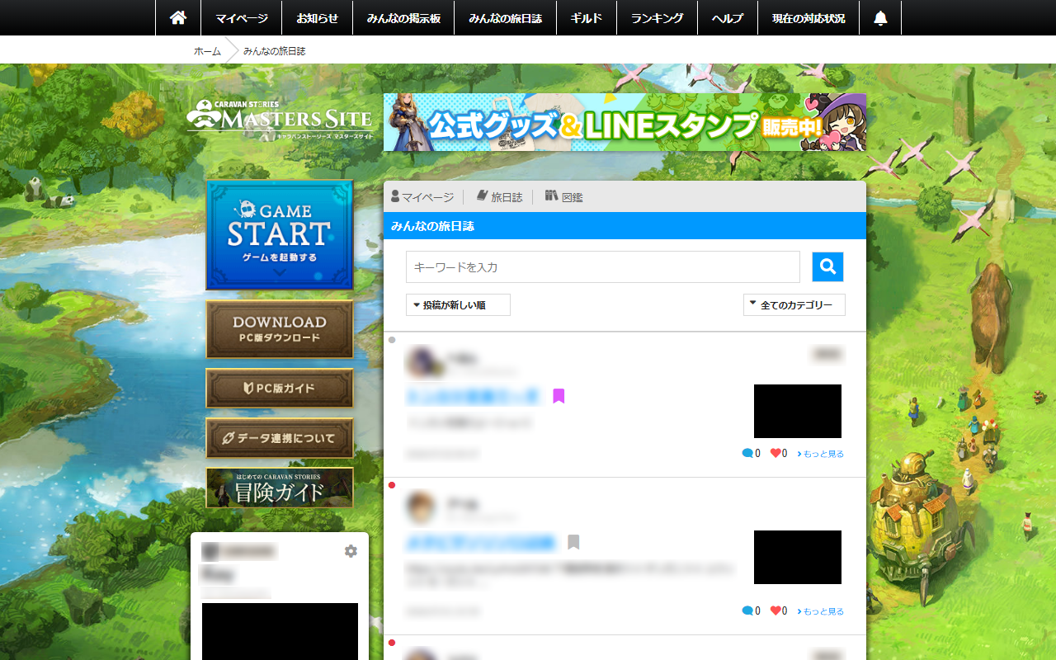The image size is (1056, 660).
Task: Click もっと見る on the second post
Action: [821, 611]
